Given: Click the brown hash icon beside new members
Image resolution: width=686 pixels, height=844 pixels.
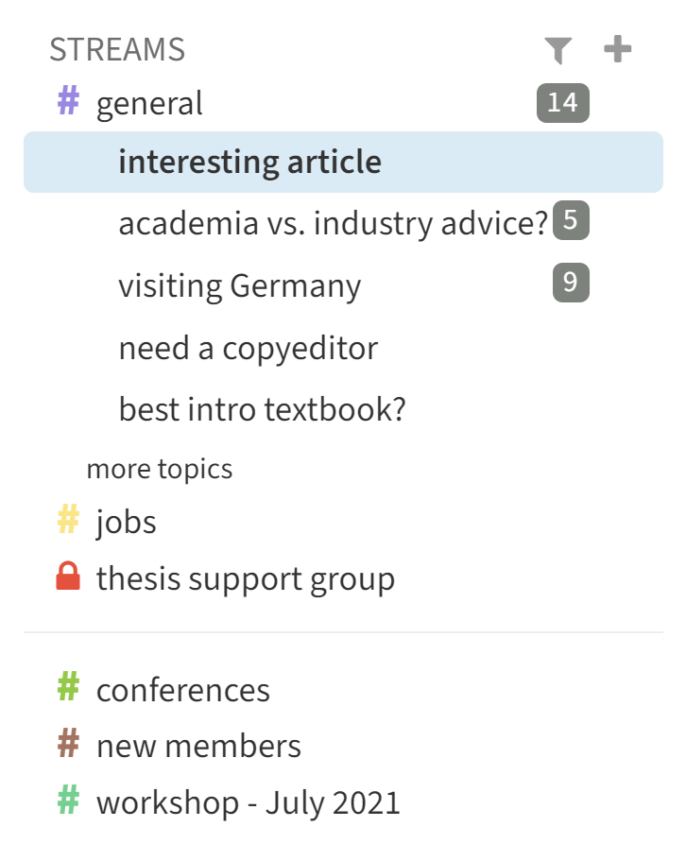Looking at the screenshot, I should (x=68, y=745).
